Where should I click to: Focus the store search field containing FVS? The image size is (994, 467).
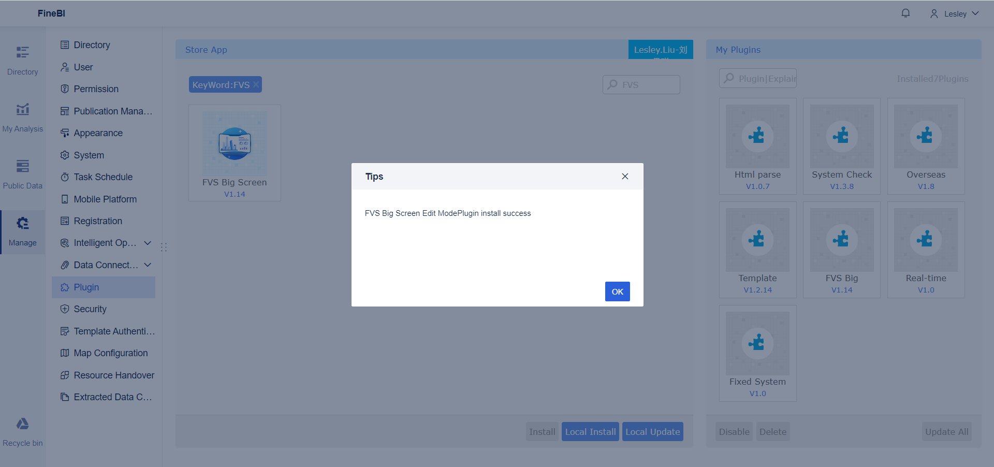[641, 84]
